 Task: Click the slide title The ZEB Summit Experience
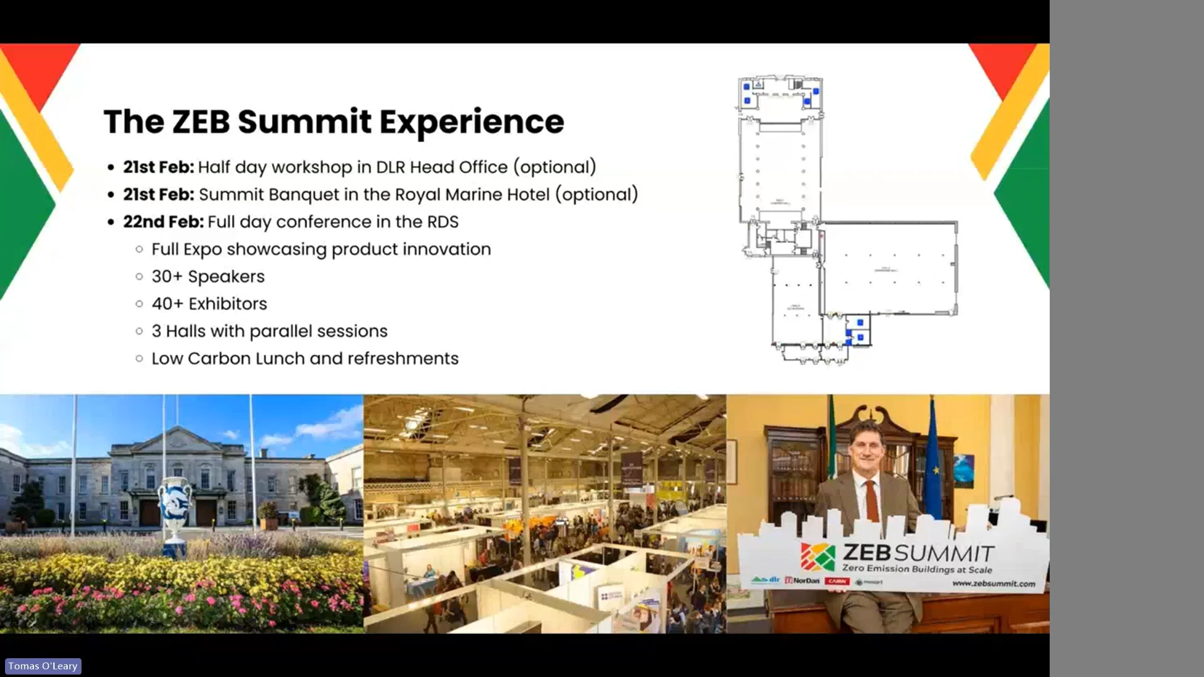tap(334, 121)
